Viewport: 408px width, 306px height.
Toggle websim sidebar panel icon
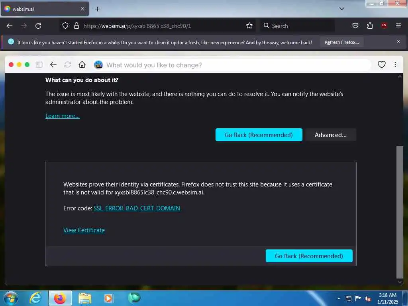click(39, 65)
